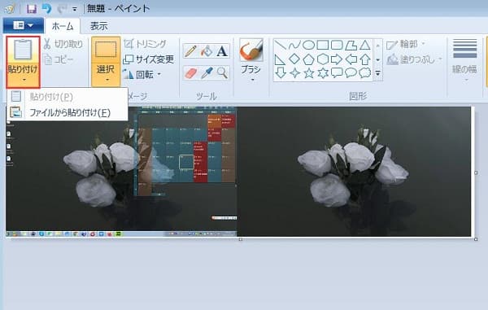Screen dimensions: 488x310
Task: Expand the ブラシ dropdown arrow
Action: [x=252, y=80]
